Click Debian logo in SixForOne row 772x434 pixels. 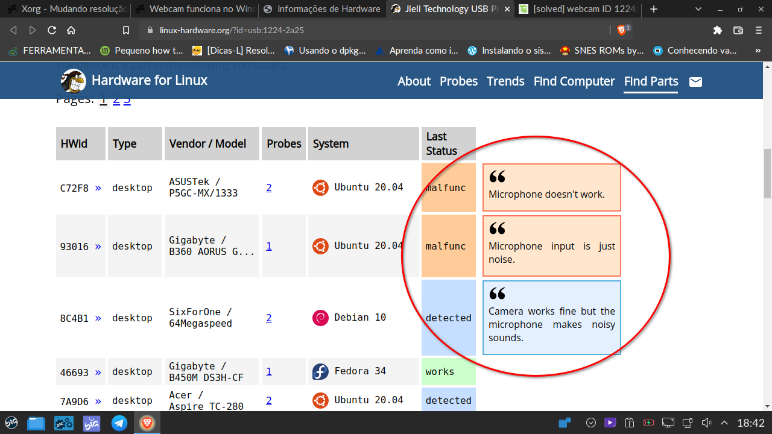click(x=320, y=318)
